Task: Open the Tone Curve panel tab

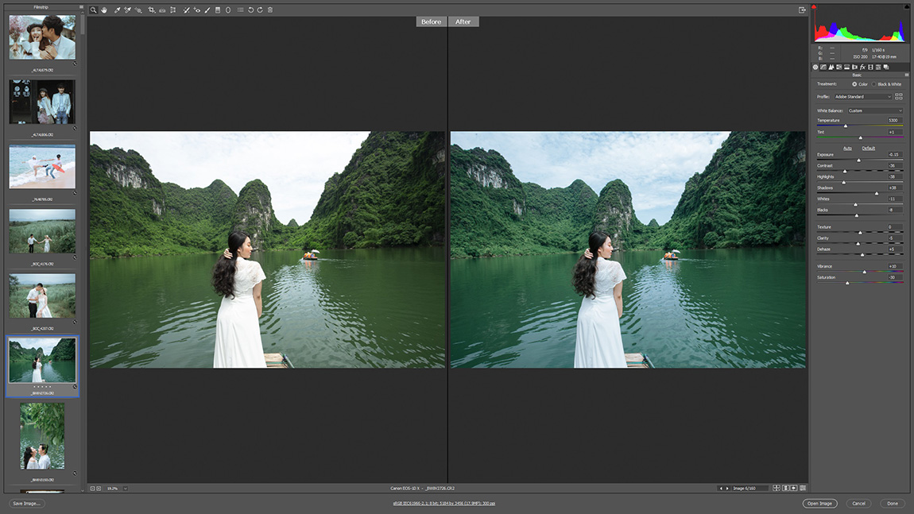Action: pos(823,67)
